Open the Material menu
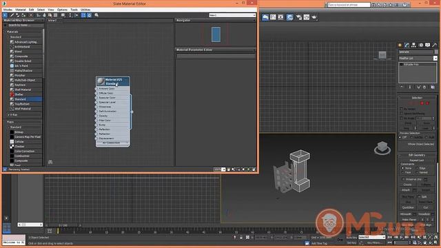The width and height of the screenshot is (441, 248). click(21, 10)
